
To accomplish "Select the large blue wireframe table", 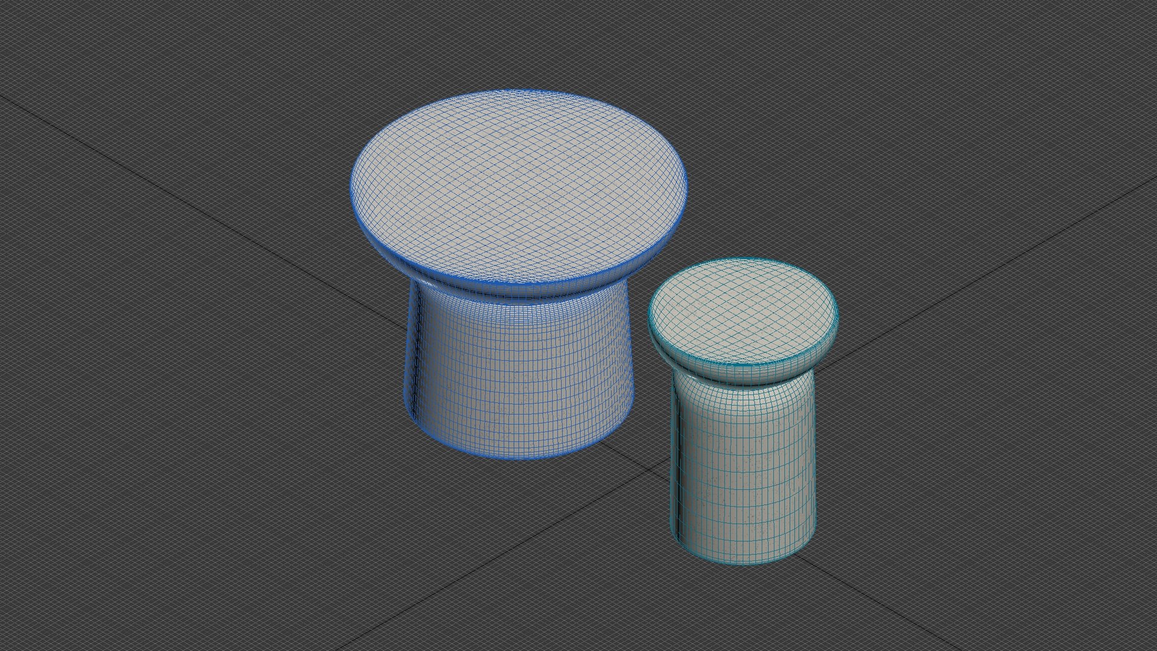I will pyautogui.click(x=518, y=274).
